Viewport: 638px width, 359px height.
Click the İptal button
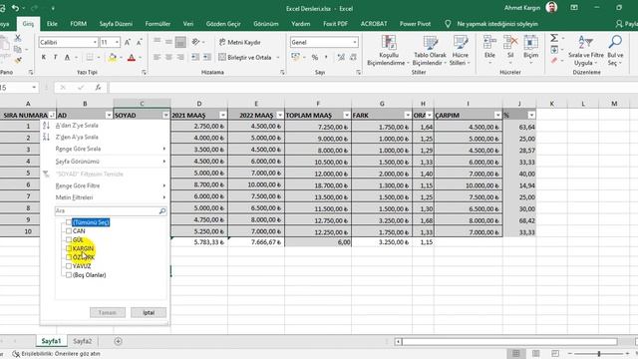tap(149, 312)
